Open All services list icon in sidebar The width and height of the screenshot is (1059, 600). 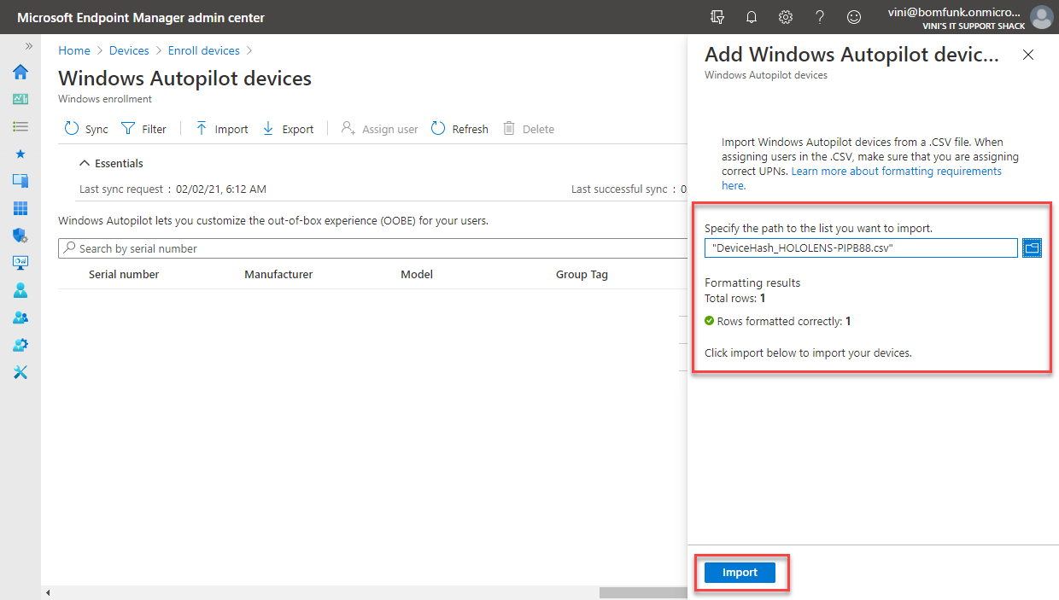coord(20,126)
